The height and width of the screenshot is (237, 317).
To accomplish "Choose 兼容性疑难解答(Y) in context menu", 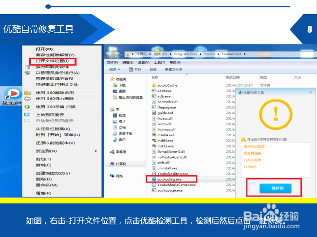I will pos(55,55).
